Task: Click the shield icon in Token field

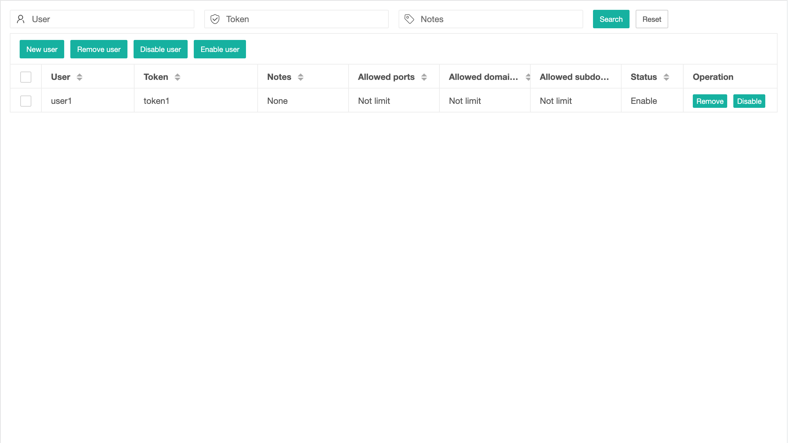Action: (x=215, y=19)
